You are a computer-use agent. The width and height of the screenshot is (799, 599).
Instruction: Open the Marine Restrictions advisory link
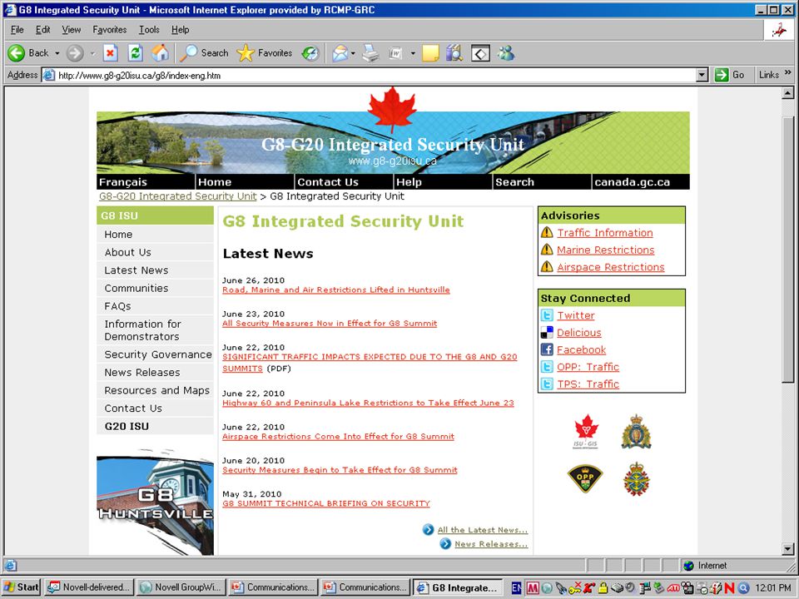(x=605, y=250)
